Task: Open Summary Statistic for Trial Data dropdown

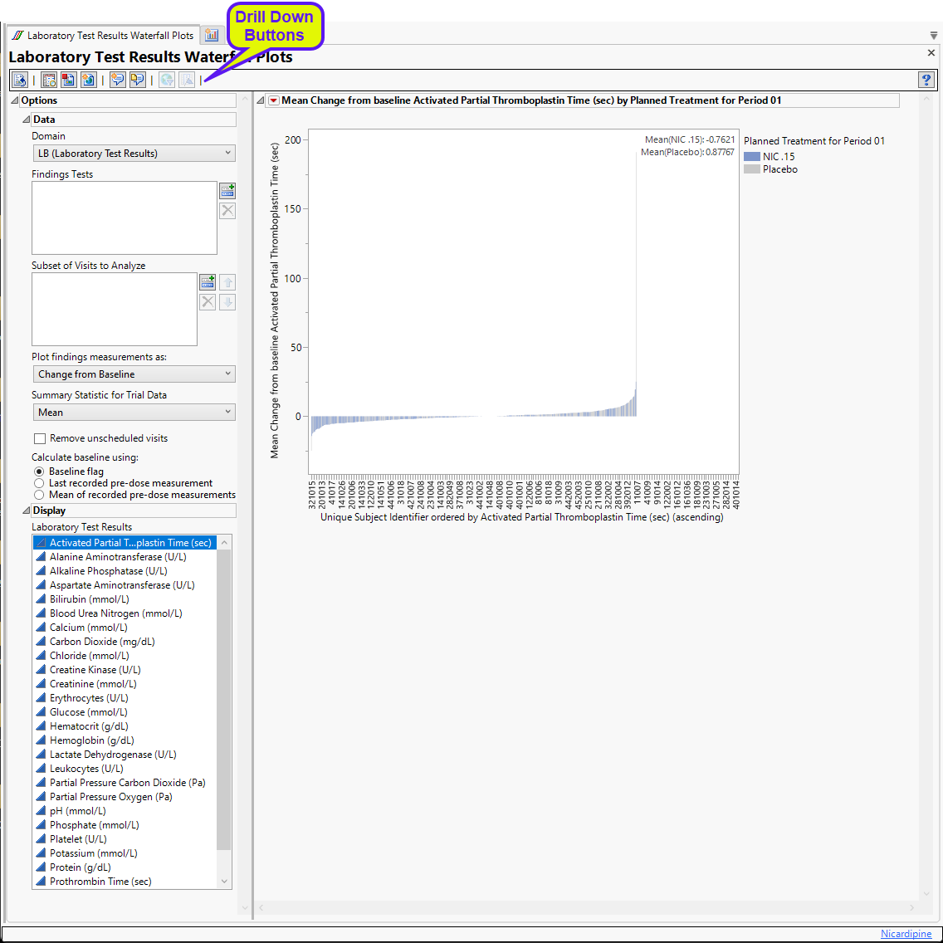Action: (133, 413)
